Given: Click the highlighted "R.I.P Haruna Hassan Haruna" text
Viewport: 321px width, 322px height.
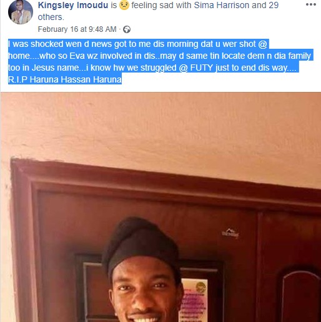Looking at the screenshot, I should tap(65, 79).
